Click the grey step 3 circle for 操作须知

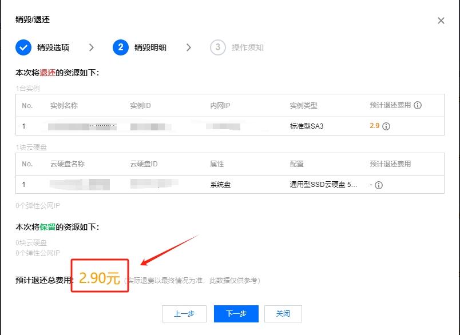click(x=217, y=48)
